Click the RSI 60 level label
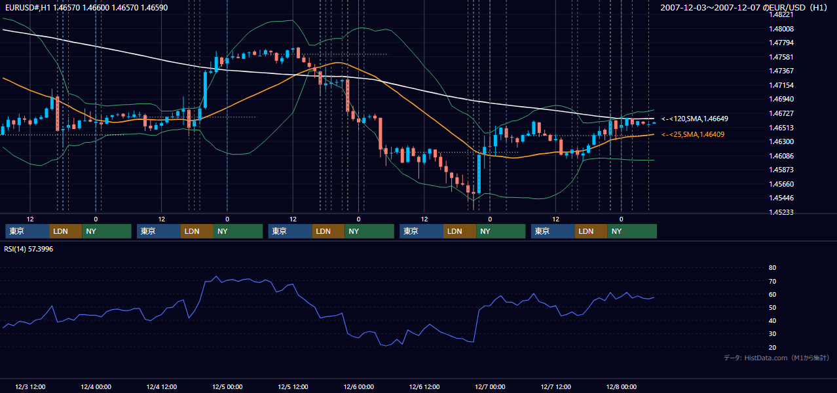 tap(772, 294)
